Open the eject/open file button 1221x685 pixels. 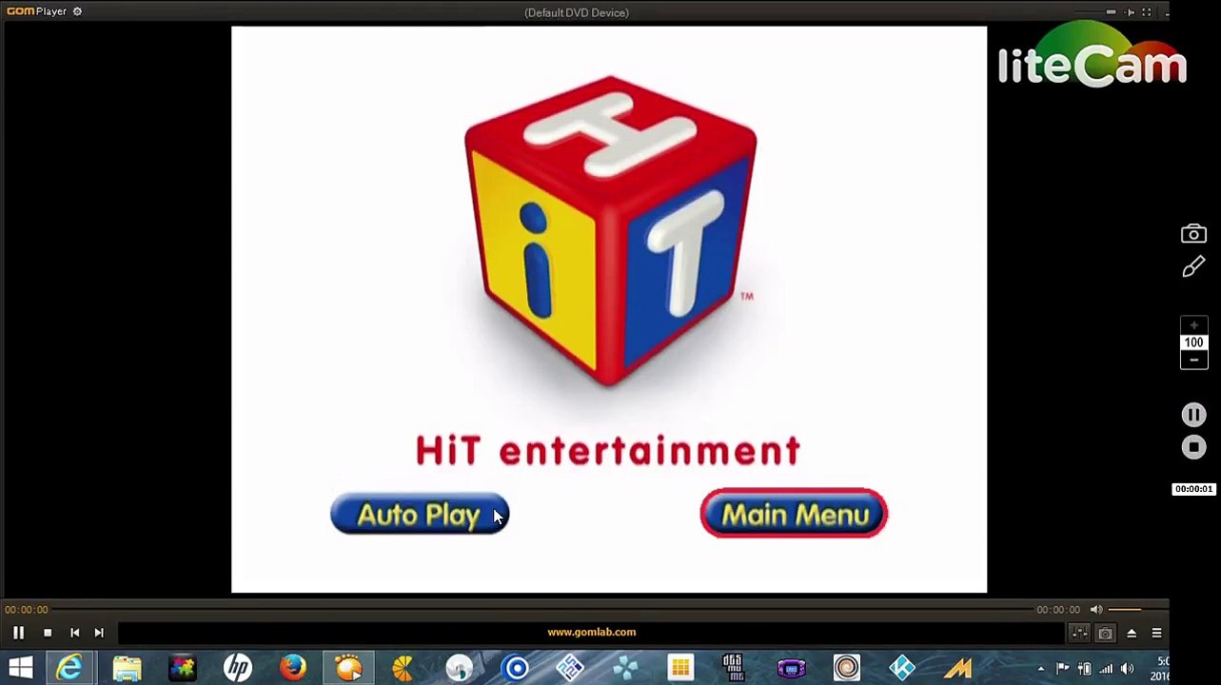(x=1132, y=633)
